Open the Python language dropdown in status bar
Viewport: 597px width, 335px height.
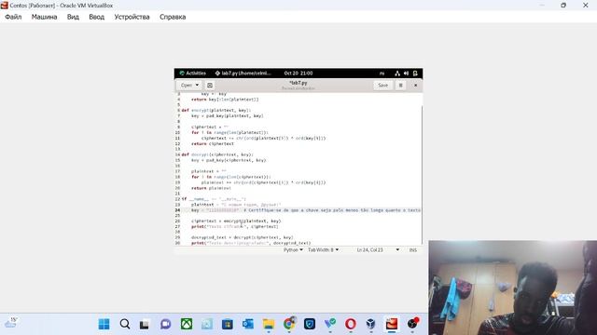point(293,250)
